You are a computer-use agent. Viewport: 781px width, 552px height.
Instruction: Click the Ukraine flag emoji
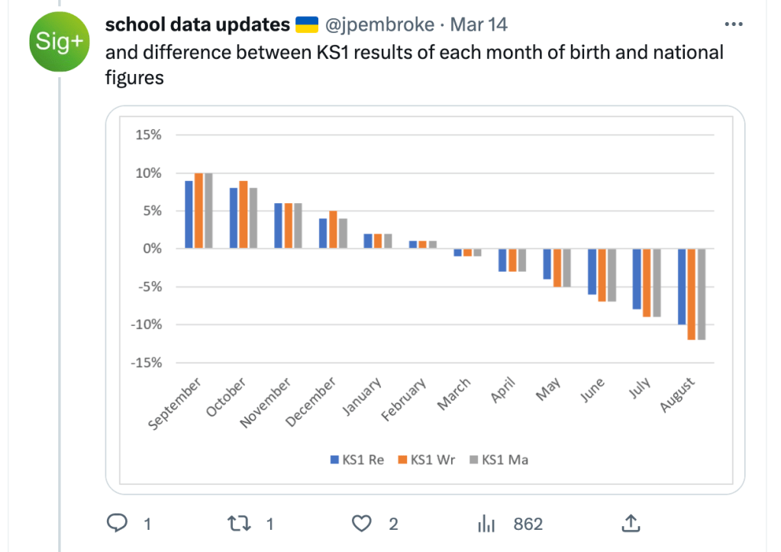[307, 24]
